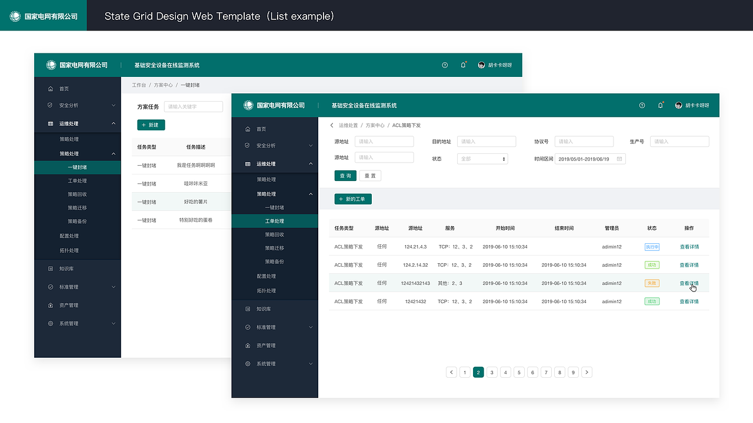The height and width of the screenshot is (423, 753).
Task: Click the 新建 button in the back window
Action: pyautogui.click(x=151, y=125)
